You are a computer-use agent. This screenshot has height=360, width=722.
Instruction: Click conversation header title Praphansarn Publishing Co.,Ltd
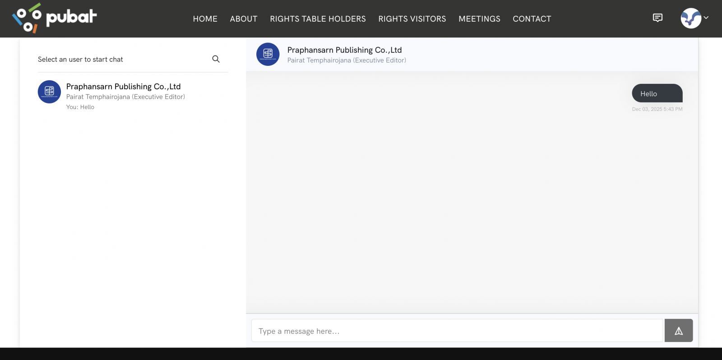coord(345,50)
